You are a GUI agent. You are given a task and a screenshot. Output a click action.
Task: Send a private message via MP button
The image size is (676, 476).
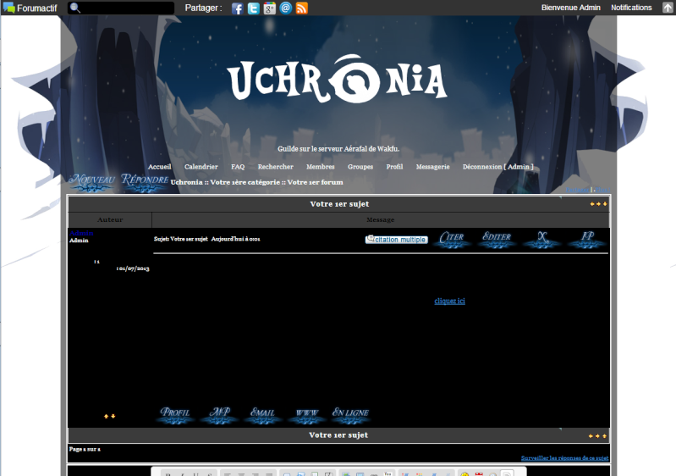click(219, 415)
